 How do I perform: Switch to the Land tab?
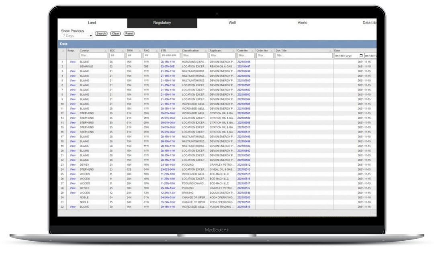pyautogui.click(x=92, y=23)
